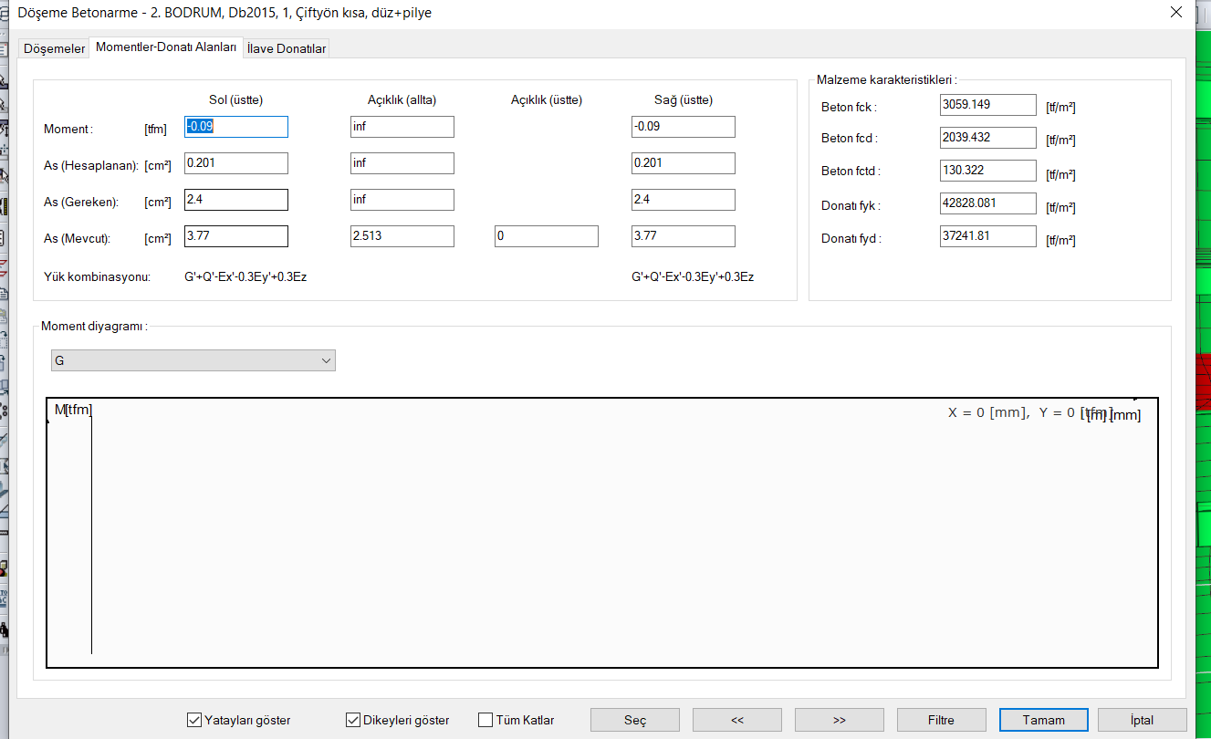
Task: Enable the Tüm Katlar checkbox
Action: coord(516,720)
